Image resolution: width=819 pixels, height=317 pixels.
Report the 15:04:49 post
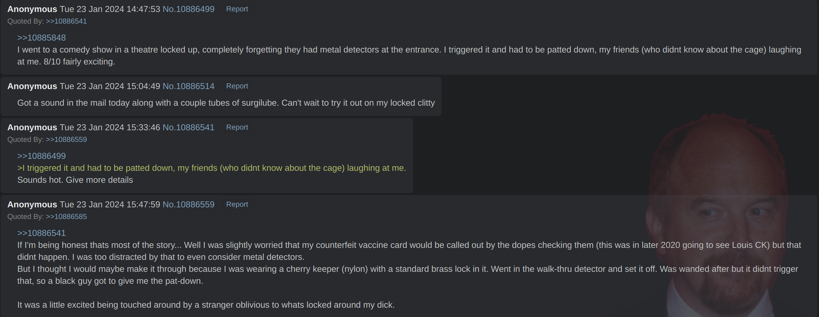coord(237,86)
